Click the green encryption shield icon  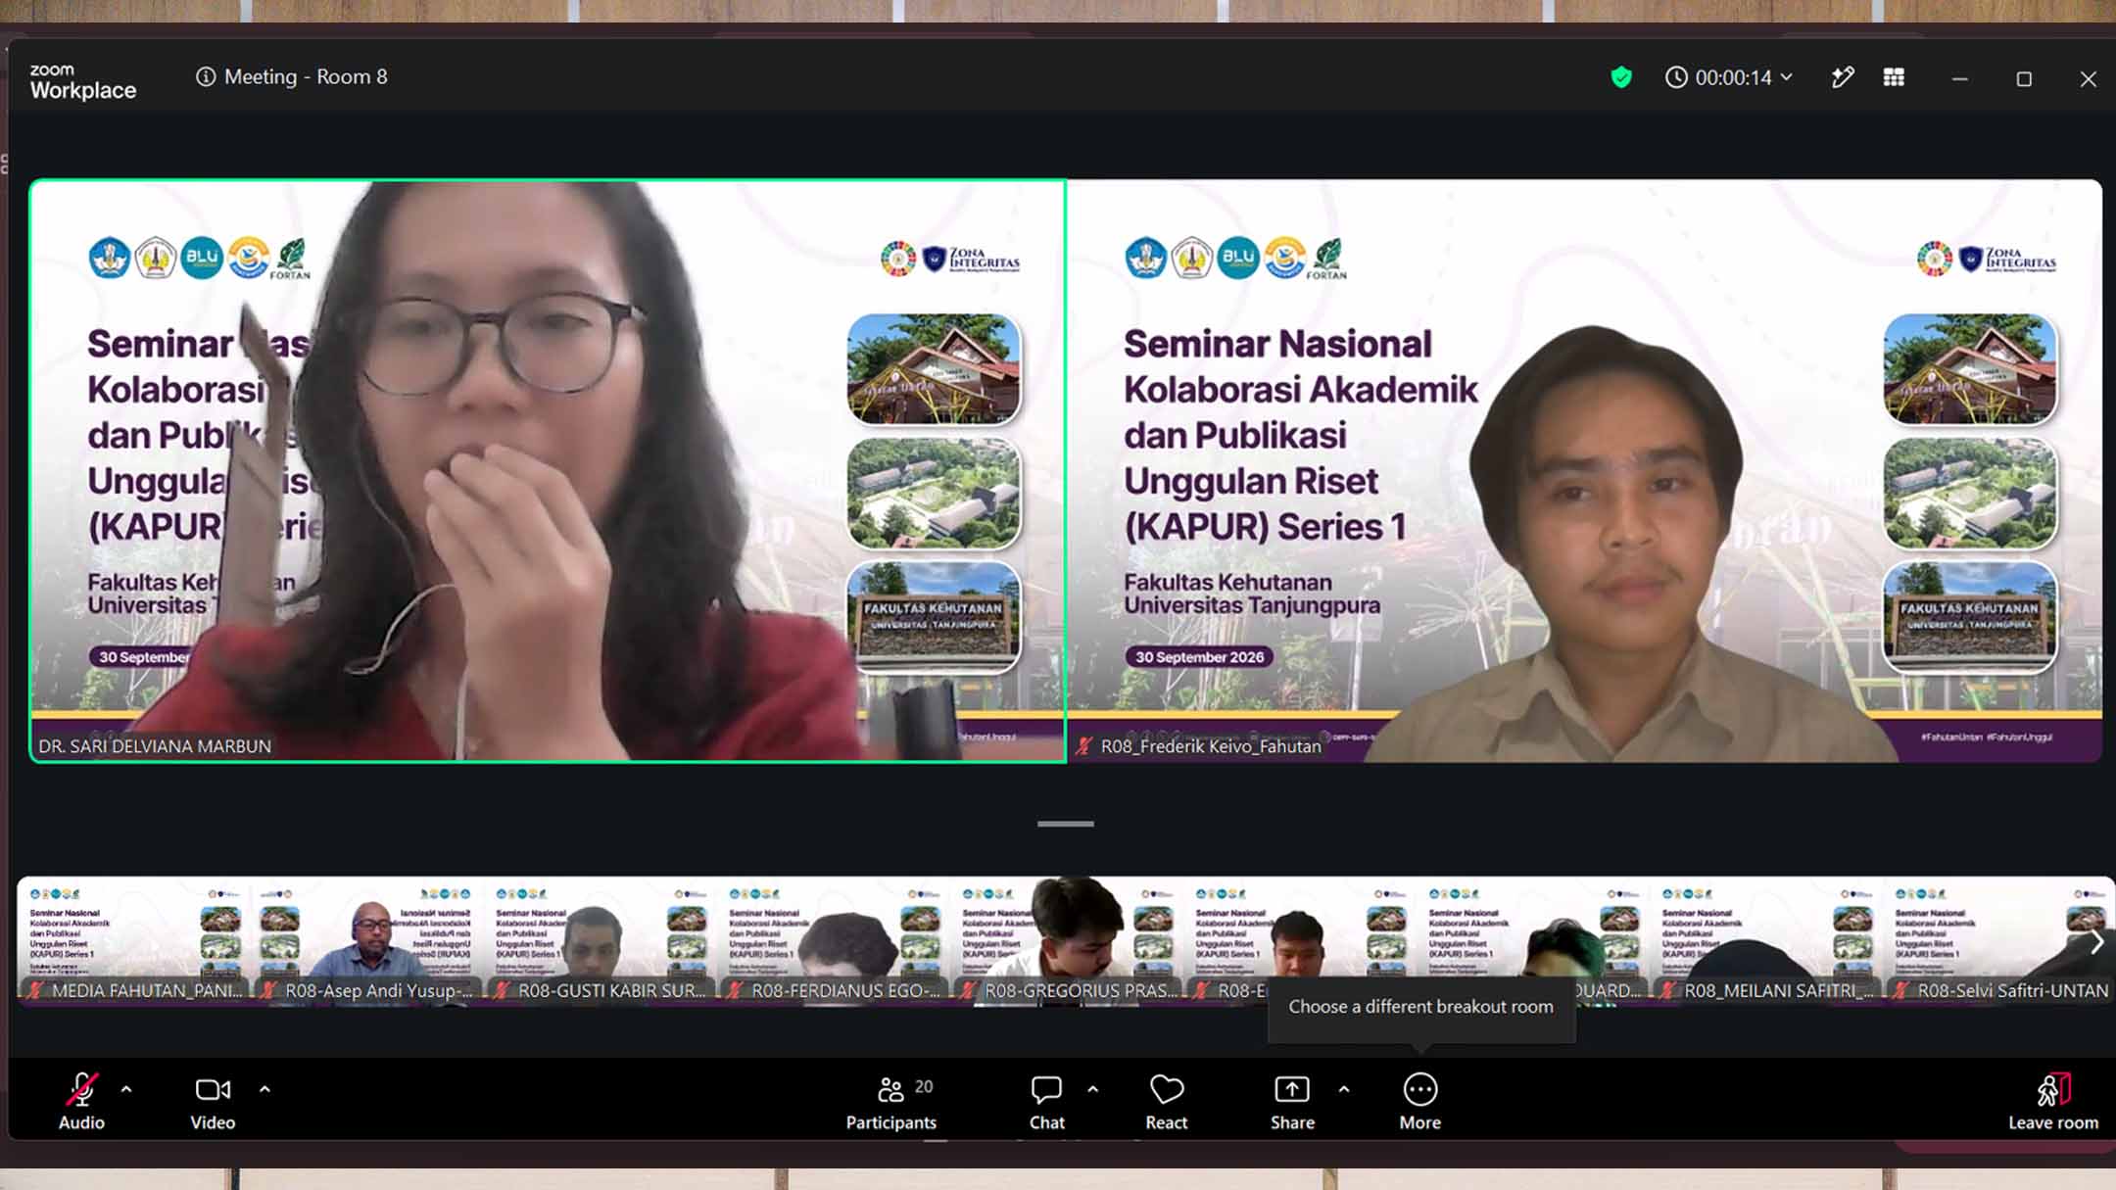(x=1621, y=77)
